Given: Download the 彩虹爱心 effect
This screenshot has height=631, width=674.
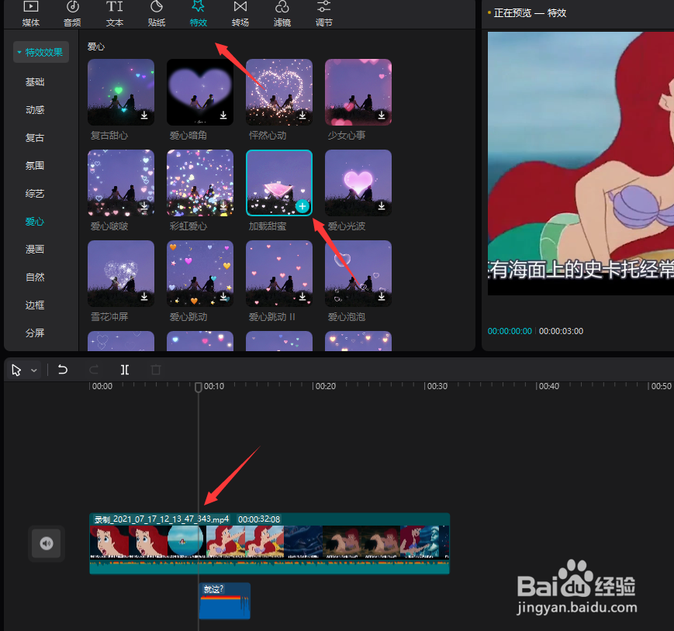Looking at the screenshot, I should (x=223, y=206).
